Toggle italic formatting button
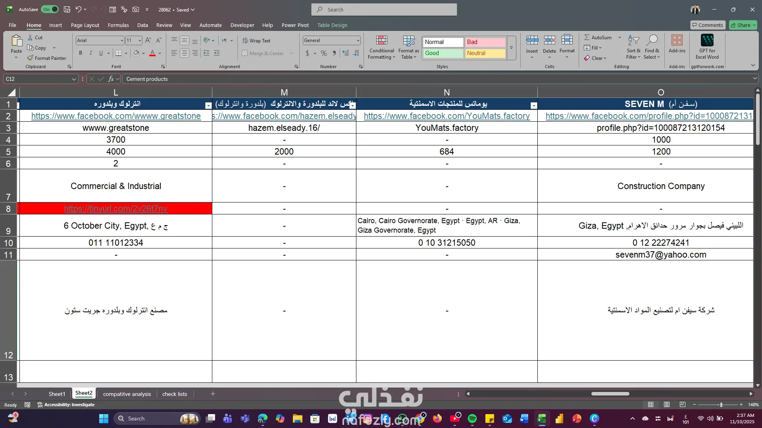 coord(91,53)
